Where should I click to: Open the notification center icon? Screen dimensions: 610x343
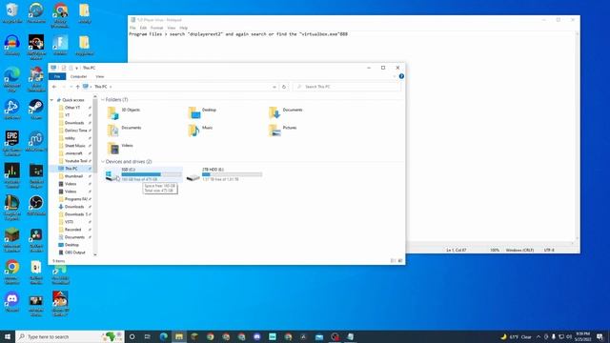(600, 336)
